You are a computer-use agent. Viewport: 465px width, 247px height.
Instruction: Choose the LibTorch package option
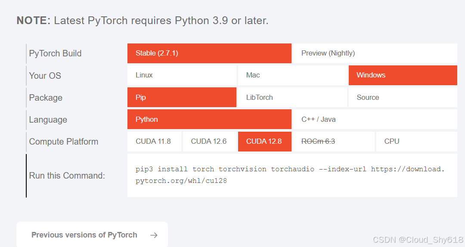[x=292, y=97]
